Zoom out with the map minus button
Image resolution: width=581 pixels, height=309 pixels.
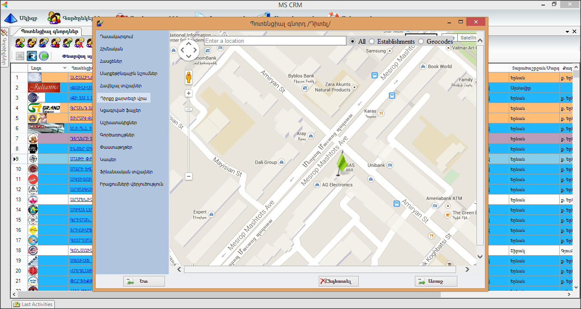pyautogui.click(x=189, y=176)
